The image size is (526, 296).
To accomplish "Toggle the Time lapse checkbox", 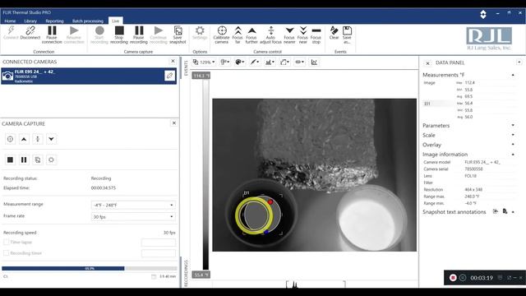I will pyautogui.click(x=6, y=242).
